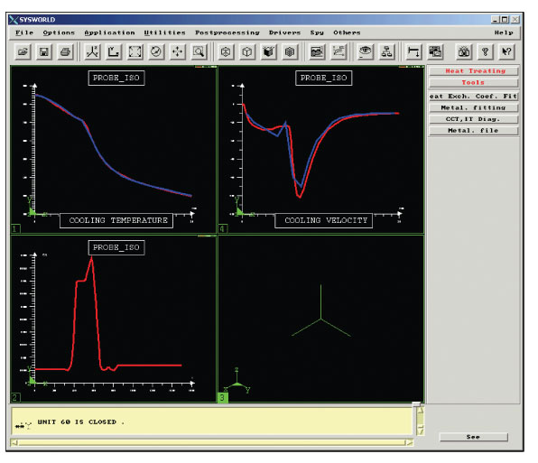The image size is (538, 463).
Task: Open the hierarchy tree toolbar icon
Action: (x=387, y=51)
